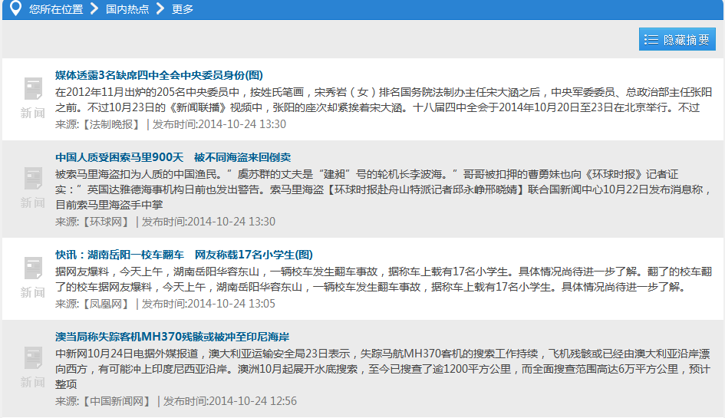Click source 法制晚报 under first article
This screenshot has height=418, width=725.
(111, 124)
